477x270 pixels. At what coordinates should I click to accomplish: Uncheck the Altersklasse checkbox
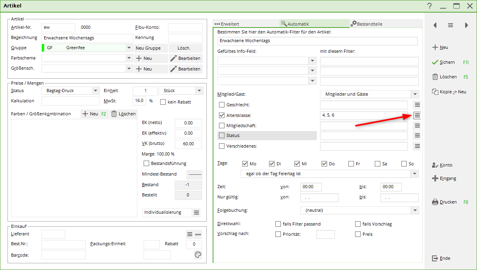[221, 115]
